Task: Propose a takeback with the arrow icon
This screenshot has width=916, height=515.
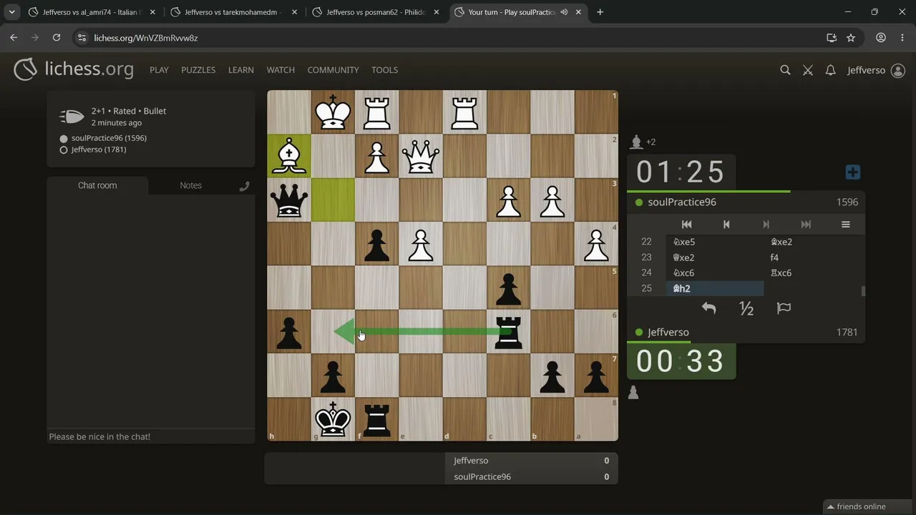Action: tap(708, 308)
